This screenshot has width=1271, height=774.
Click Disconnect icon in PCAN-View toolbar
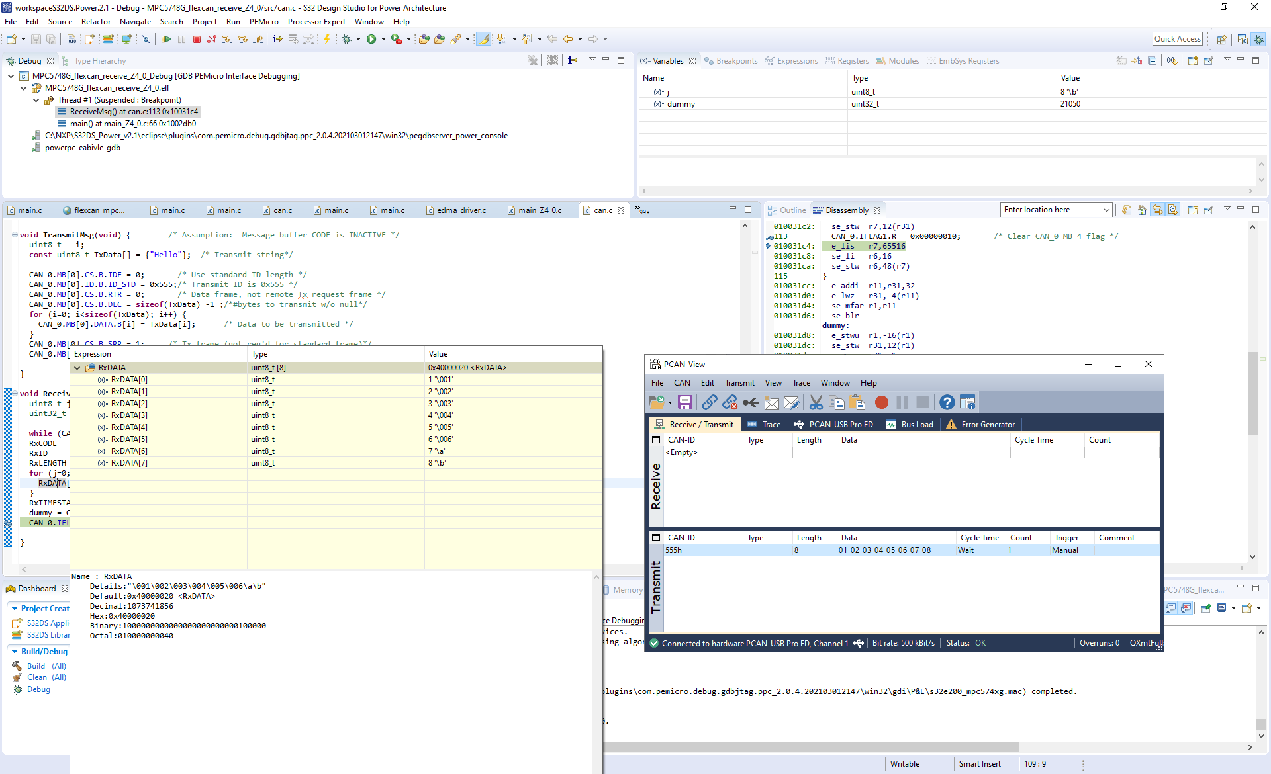pos(730,402)
